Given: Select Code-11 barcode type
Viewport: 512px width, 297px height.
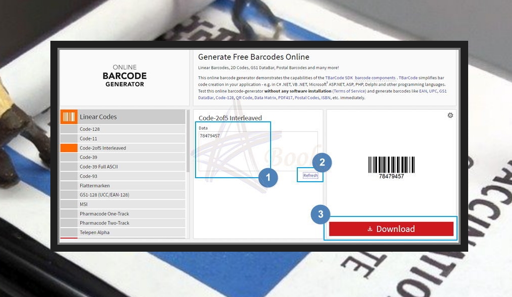Looking at the screenshot, I should coord(123,138).
